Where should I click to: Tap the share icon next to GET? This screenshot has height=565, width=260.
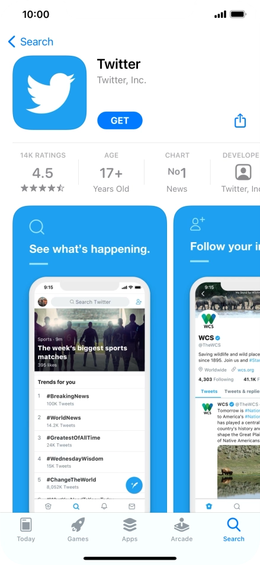(x=240, y=120)
